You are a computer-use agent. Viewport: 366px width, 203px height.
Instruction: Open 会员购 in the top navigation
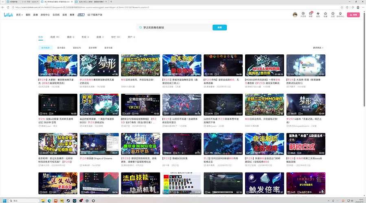pos(56,15)
